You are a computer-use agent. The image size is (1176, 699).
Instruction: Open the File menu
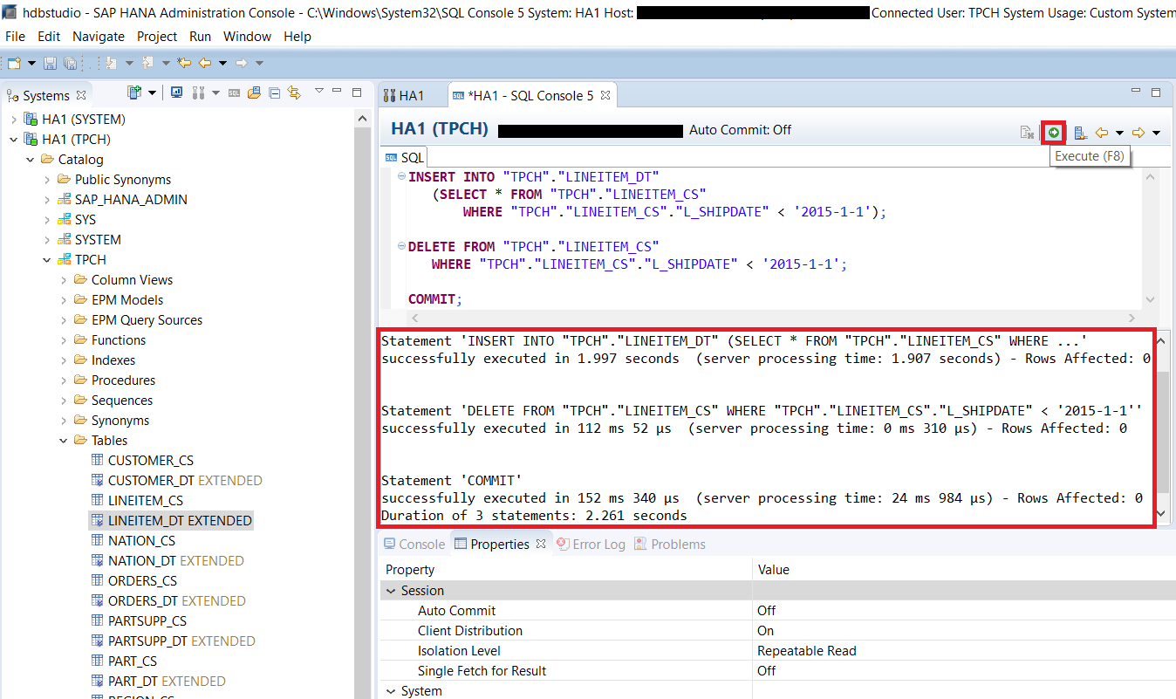coord(15,37)
